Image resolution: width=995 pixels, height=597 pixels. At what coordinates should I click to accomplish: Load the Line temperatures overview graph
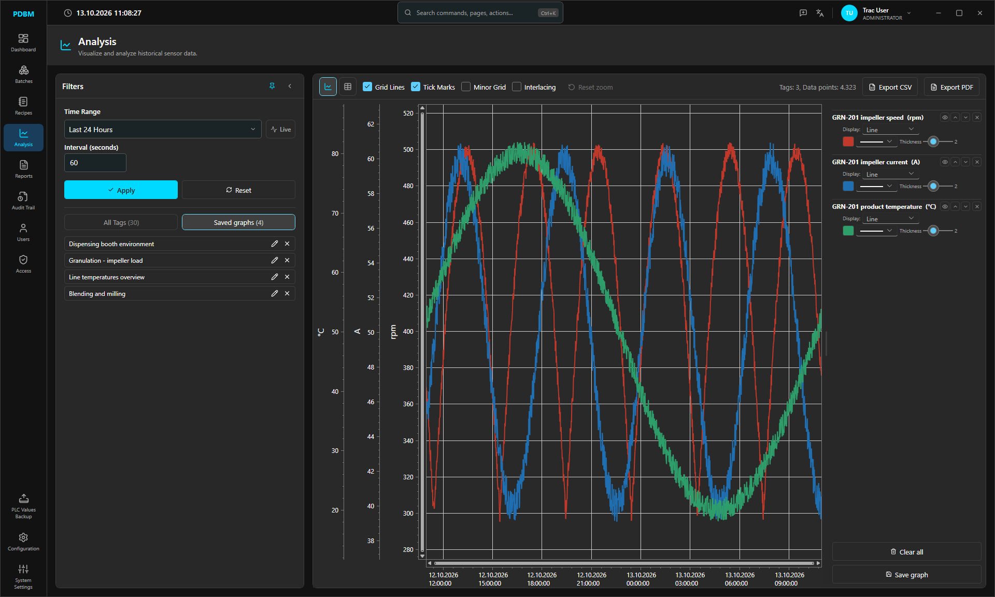(x=168, y=277)
